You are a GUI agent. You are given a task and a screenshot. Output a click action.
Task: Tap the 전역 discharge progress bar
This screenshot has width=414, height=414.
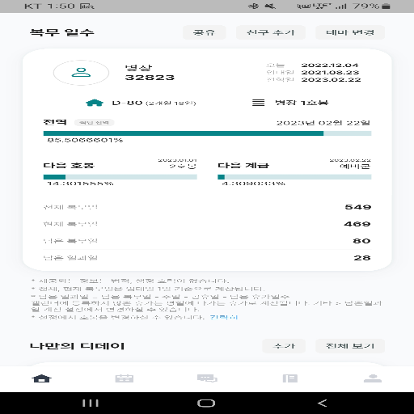coord(207,133)
